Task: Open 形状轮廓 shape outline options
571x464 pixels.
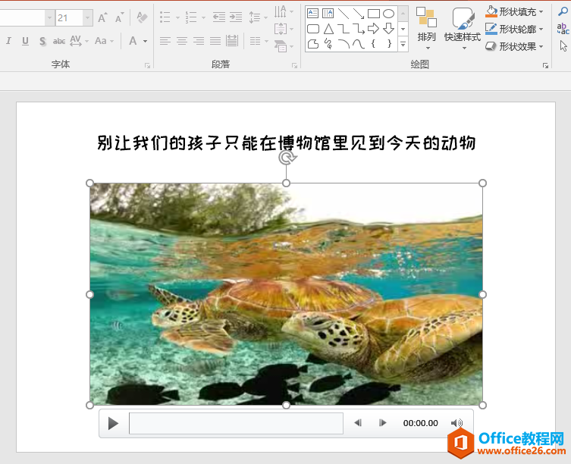Action: click(x=515, y=29)
